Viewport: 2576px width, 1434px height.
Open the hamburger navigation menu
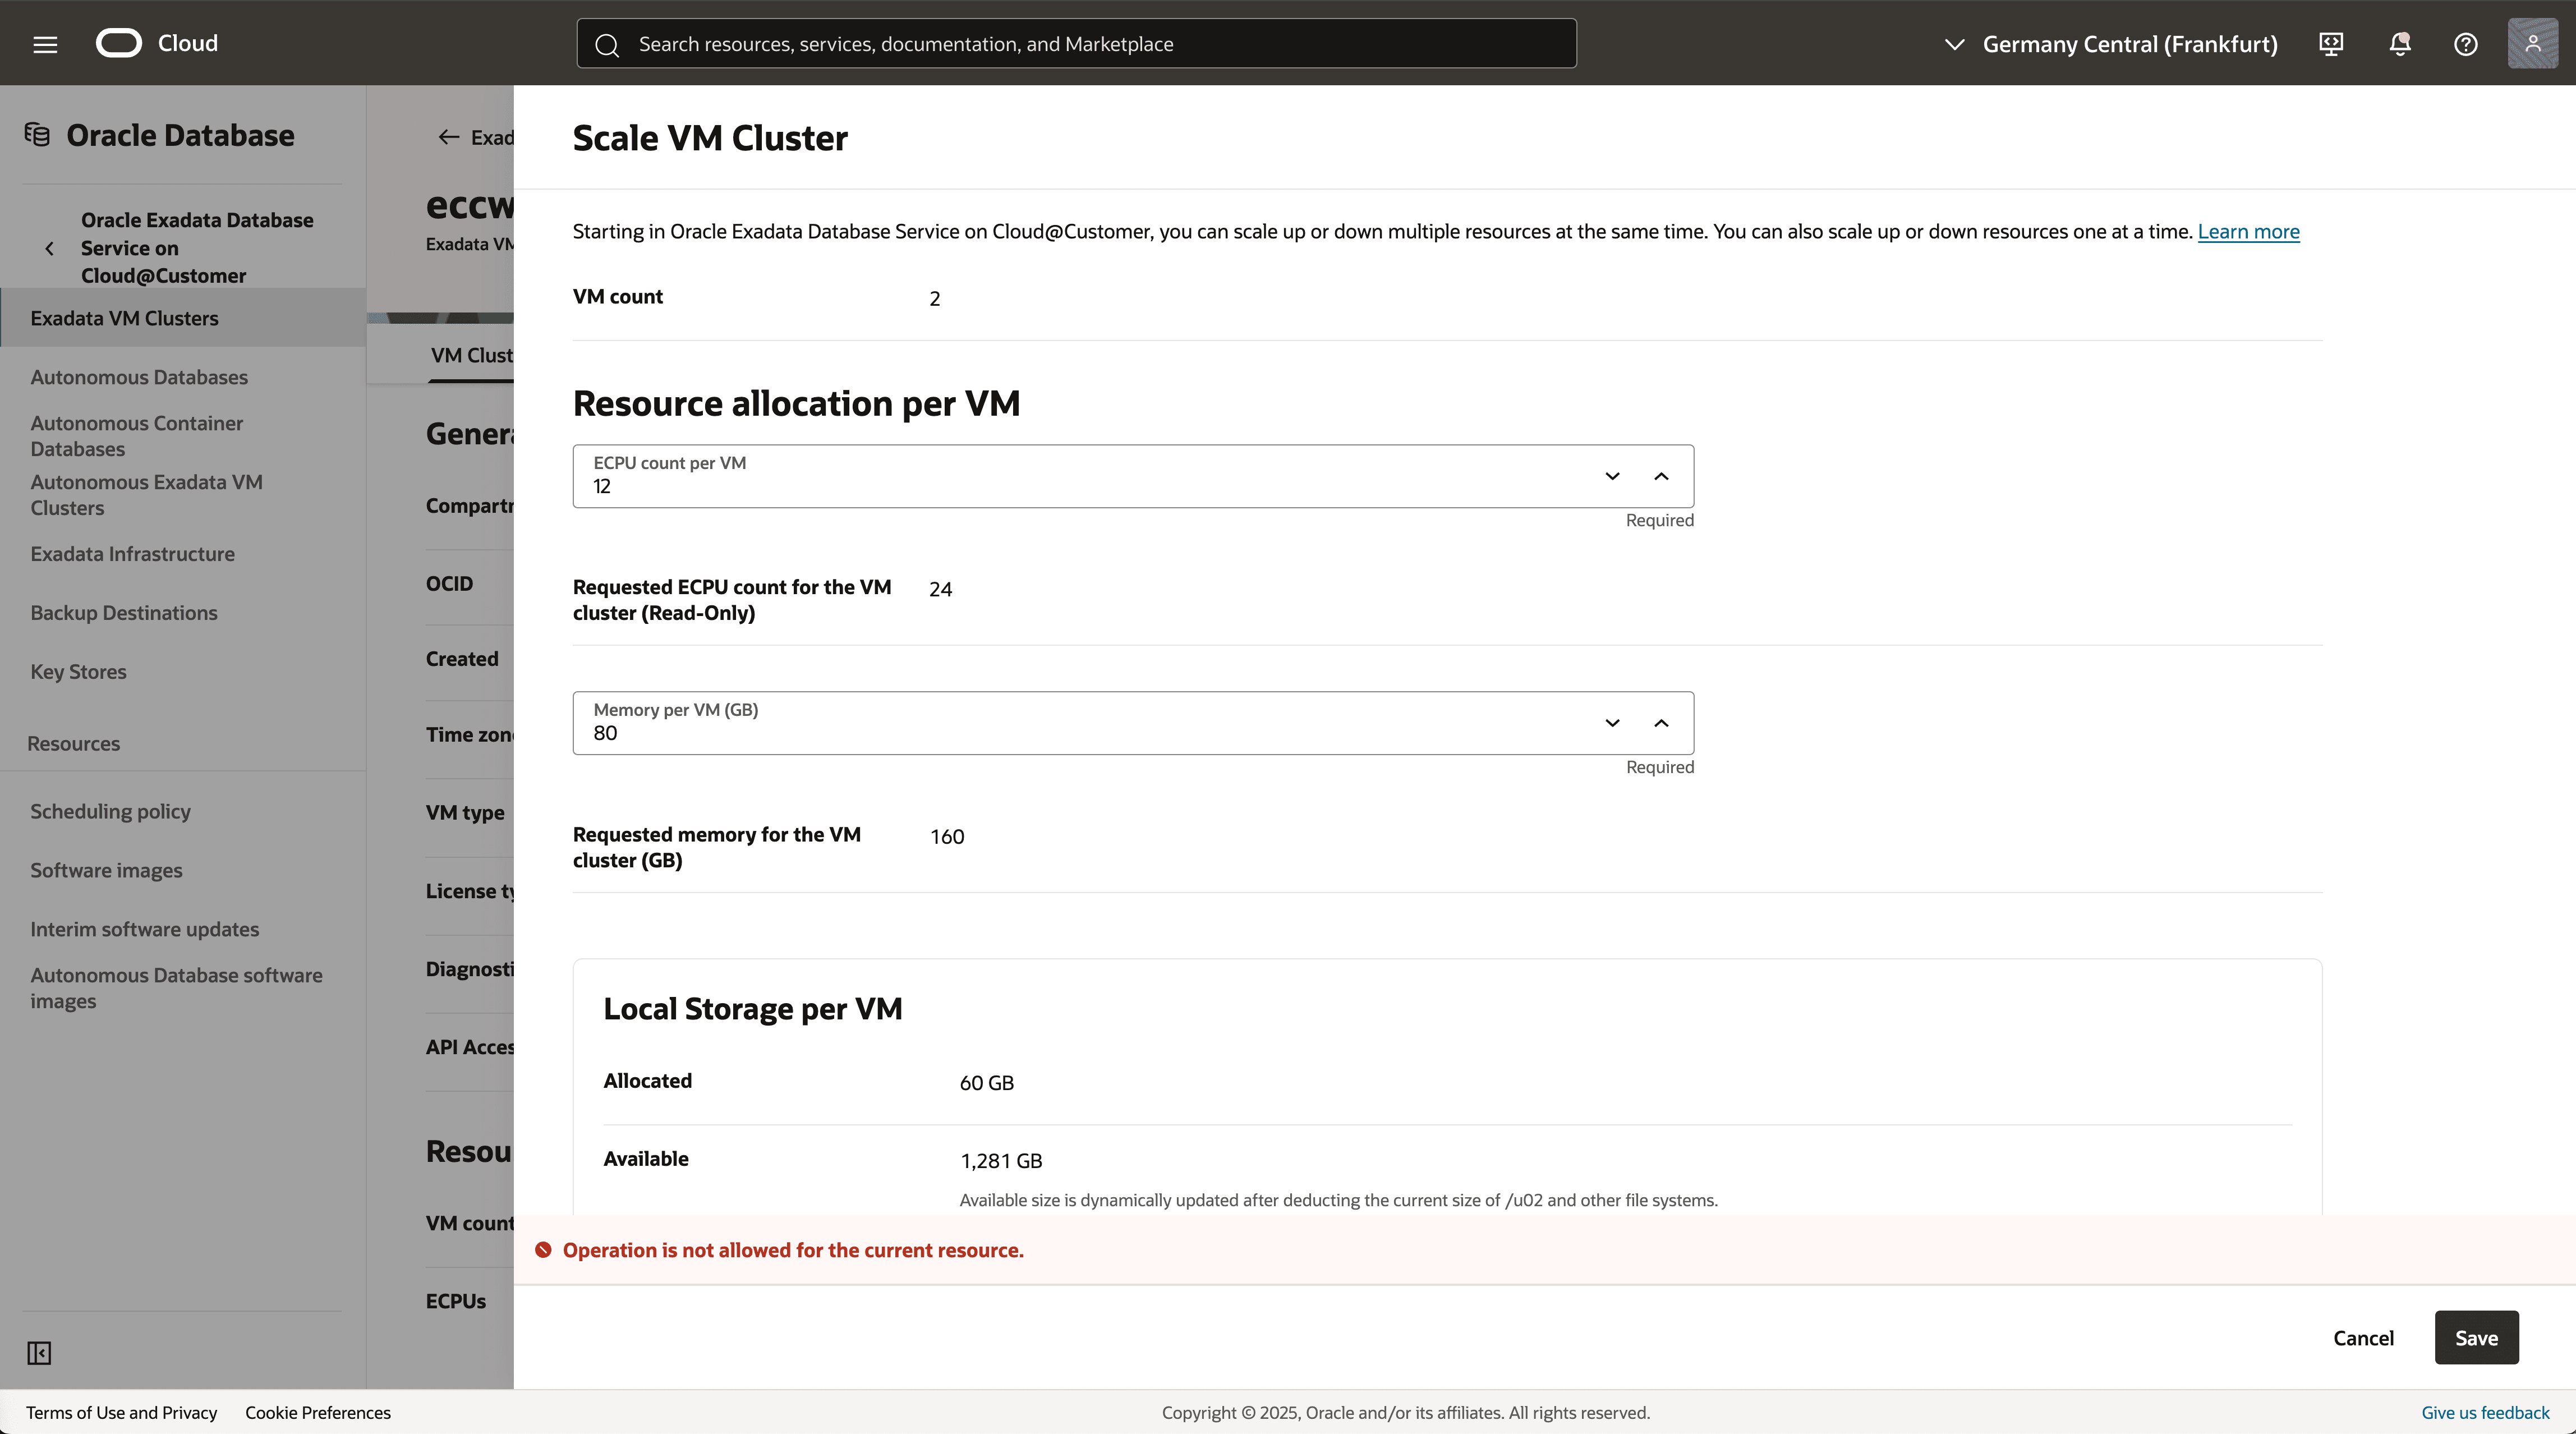[x=45, y=44]
